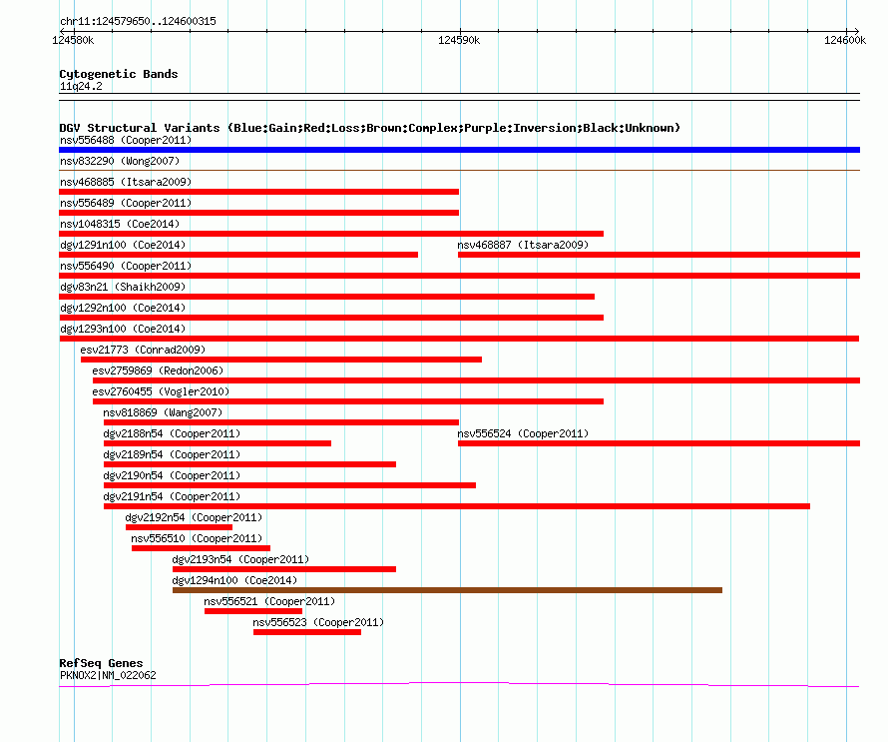
Task: Click dgv2188n54 (Cooper2011) variant label
Action: (172, 433)
